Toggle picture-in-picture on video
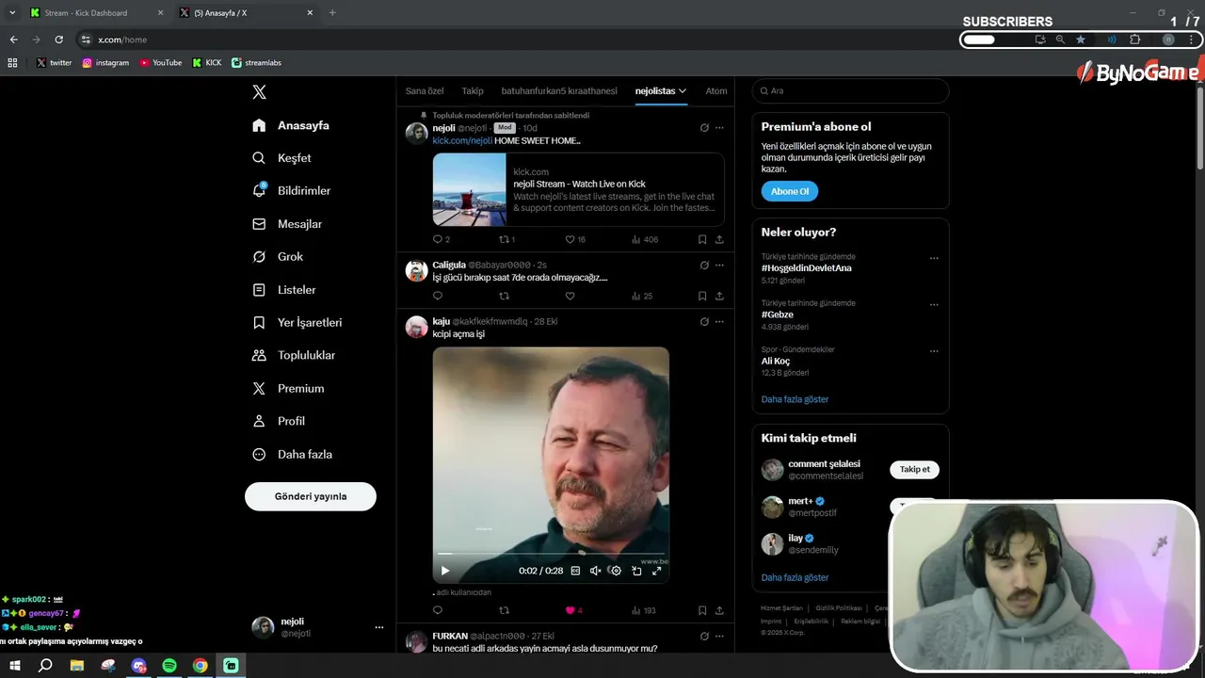The height and width of the screenshot is (678, 1205). pos(636,571)
